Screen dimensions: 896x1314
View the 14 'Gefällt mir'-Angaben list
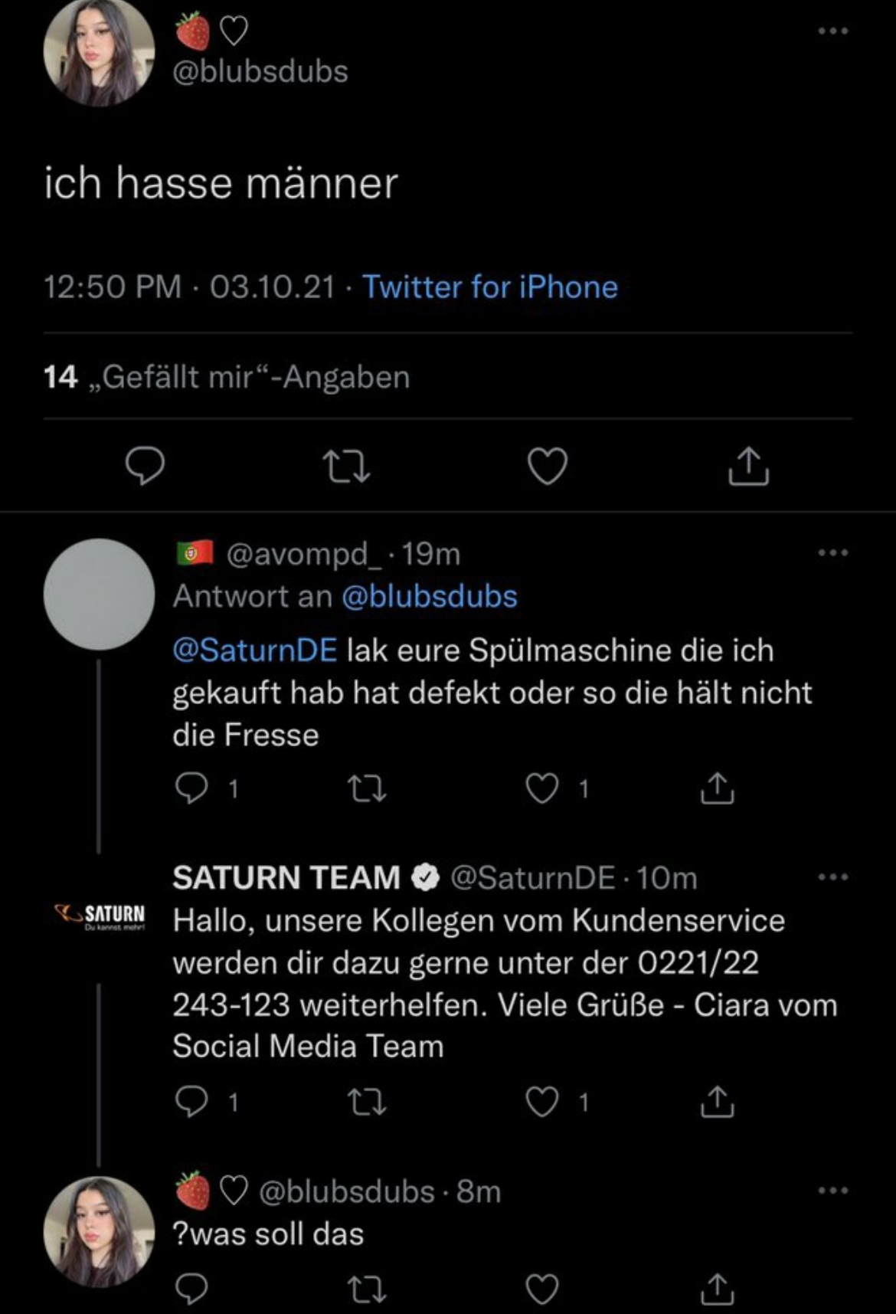point(227,377)
